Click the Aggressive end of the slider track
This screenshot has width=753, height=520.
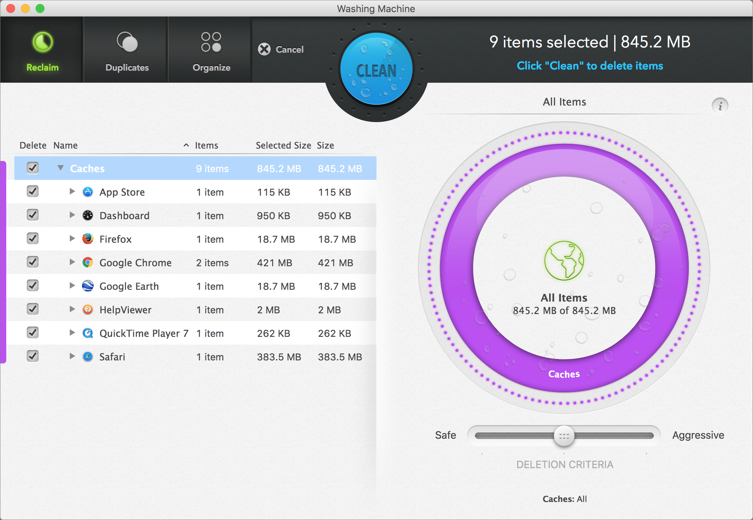point(649,436)
